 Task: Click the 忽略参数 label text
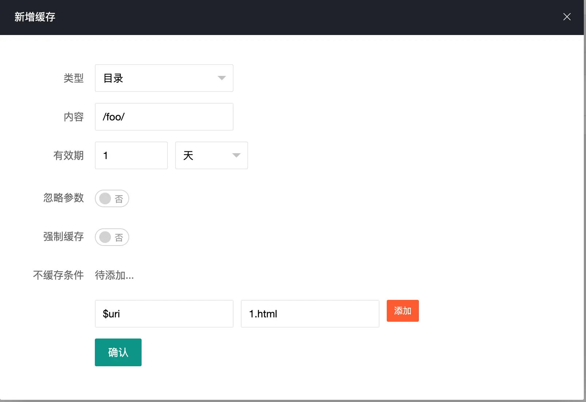[63, 198]
